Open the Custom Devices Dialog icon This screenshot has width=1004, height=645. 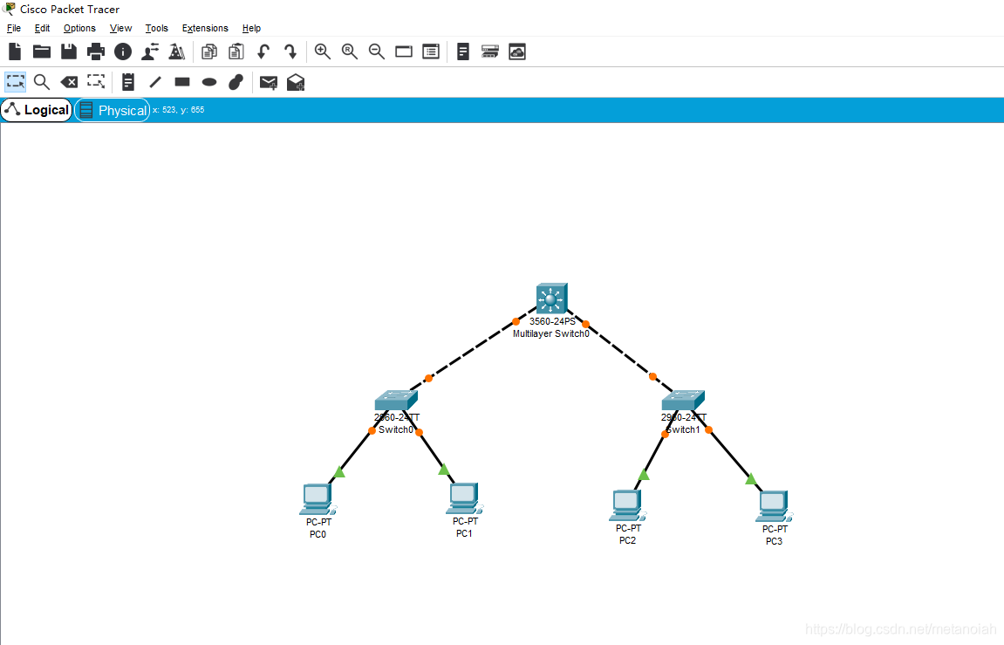click(x=431, y=51)
